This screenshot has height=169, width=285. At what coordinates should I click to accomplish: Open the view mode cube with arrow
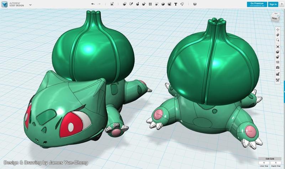278,52
